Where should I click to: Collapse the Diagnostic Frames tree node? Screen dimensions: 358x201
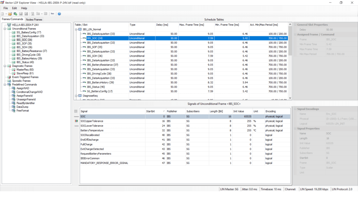tap(5, 66)
